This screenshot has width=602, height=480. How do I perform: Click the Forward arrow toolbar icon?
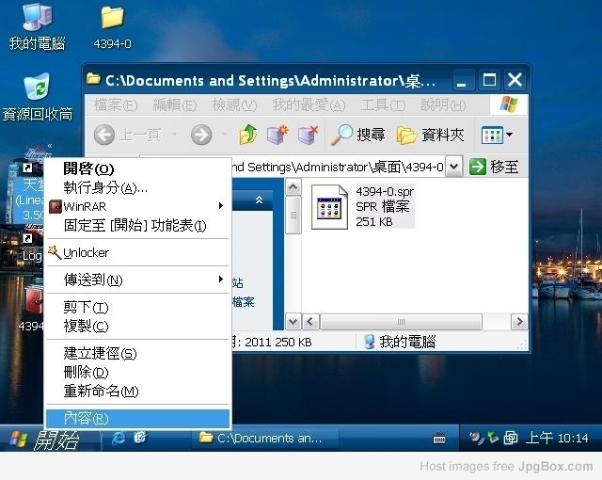coord(200,136)
